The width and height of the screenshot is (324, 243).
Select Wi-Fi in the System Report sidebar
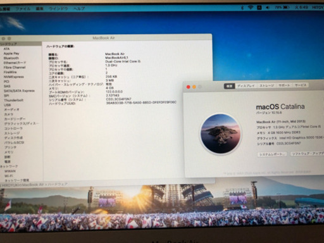pyautogui.click(x=9, y=176)
